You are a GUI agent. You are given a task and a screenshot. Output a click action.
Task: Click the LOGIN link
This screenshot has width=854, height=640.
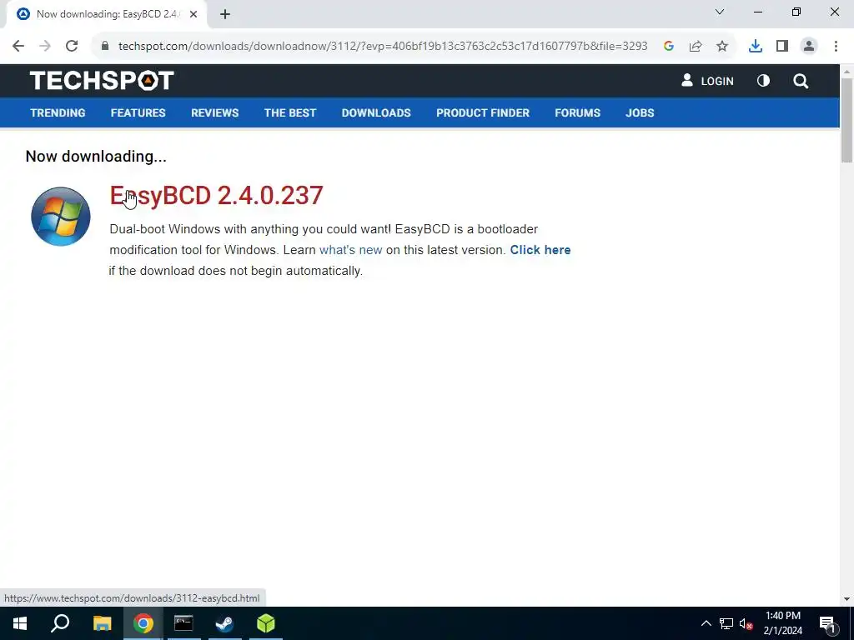pyautogui.click(x=707, y=81)
